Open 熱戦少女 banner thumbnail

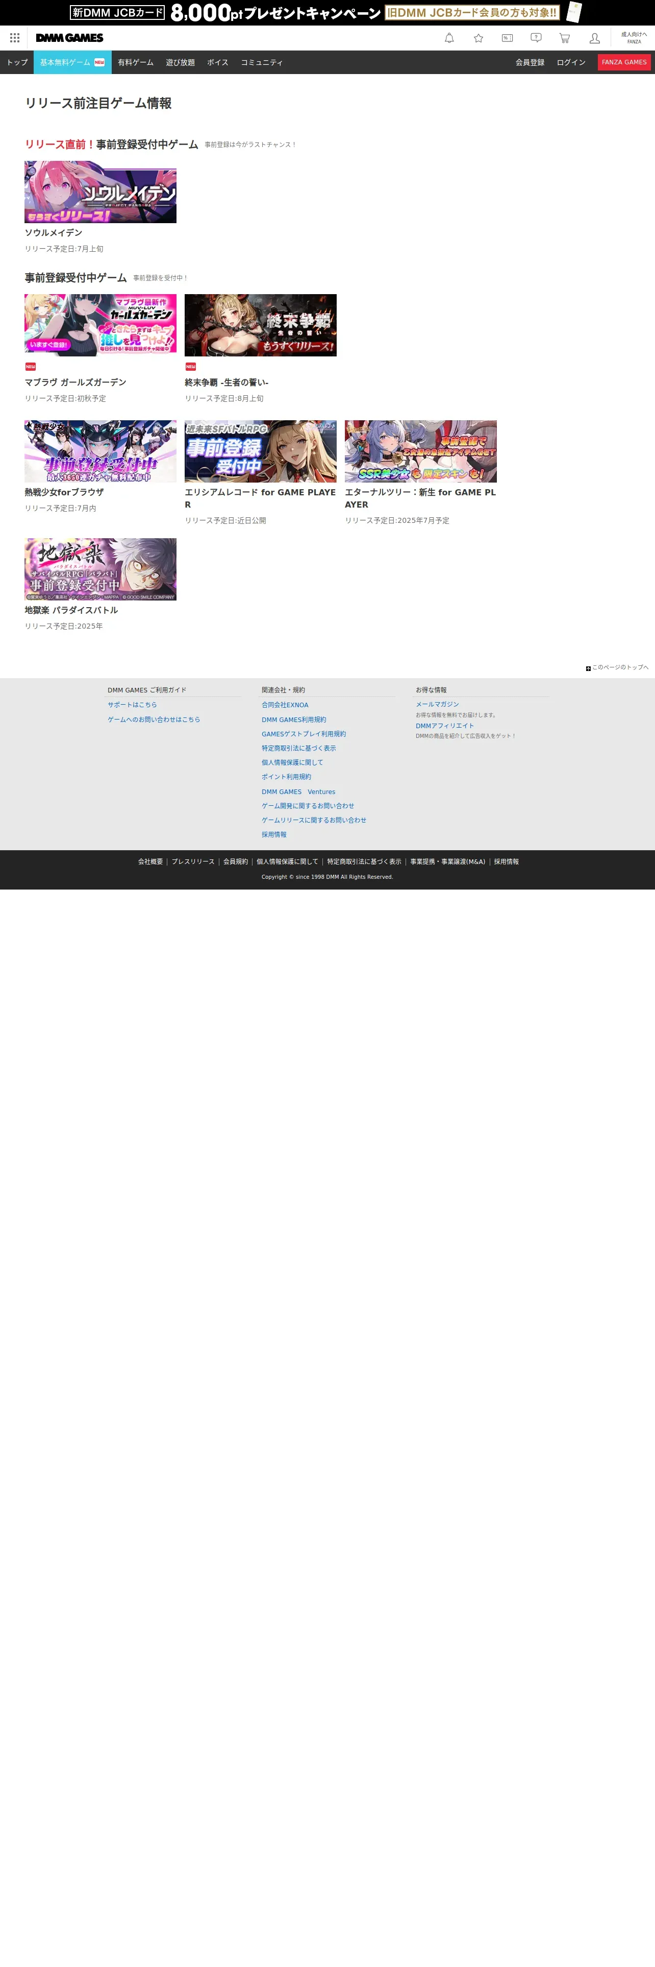pyautogui.click(x=100, y=451)
